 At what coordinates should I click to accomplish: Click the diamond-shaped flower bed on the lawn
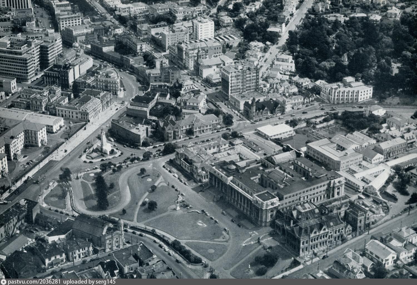click(202, 223)
